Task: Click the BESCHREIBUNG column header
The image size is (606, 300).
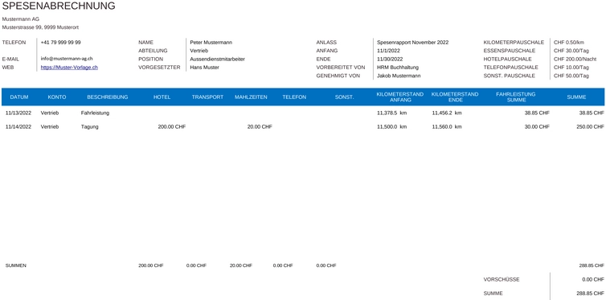Action: click(108, 97)
